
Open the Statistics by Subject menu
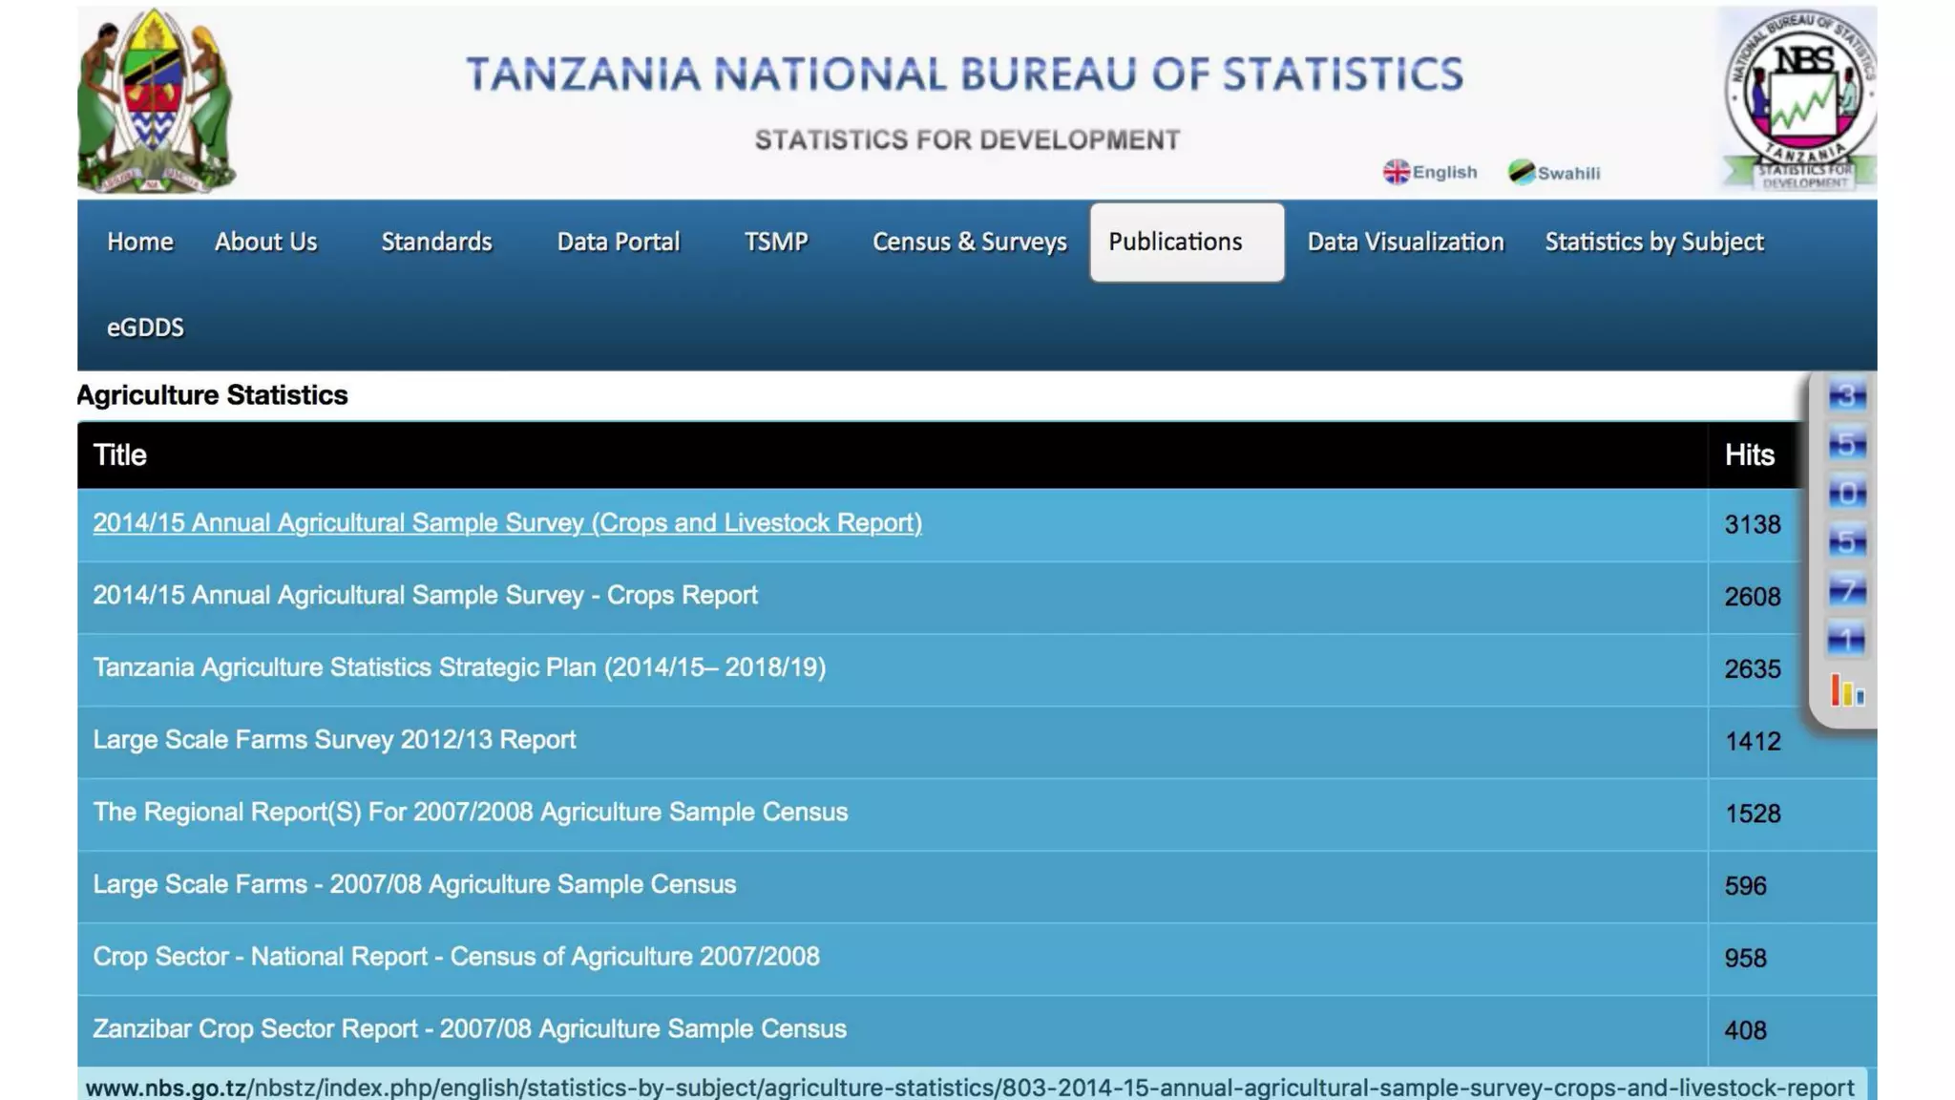(1653, 242)
